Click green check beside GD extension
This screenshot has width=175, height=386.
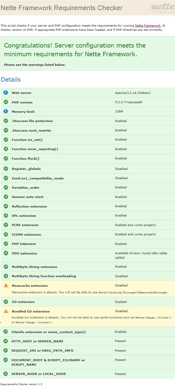(x=6, y=302)
